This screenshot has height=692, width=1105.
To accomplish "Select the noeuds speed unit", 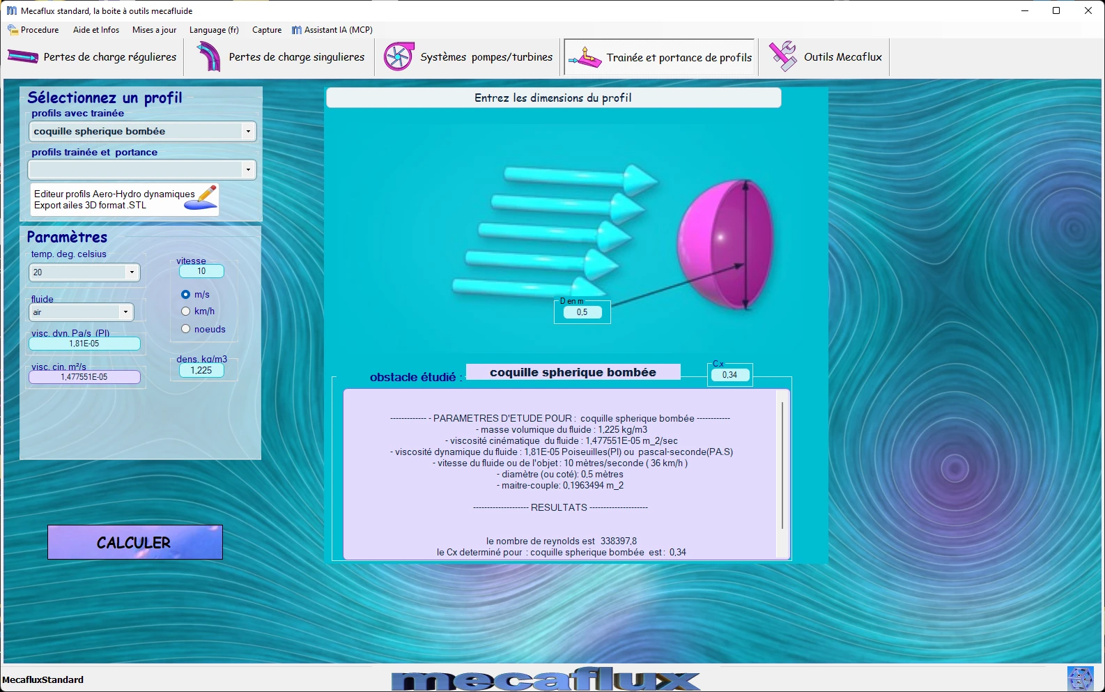I will pos(185,329).
